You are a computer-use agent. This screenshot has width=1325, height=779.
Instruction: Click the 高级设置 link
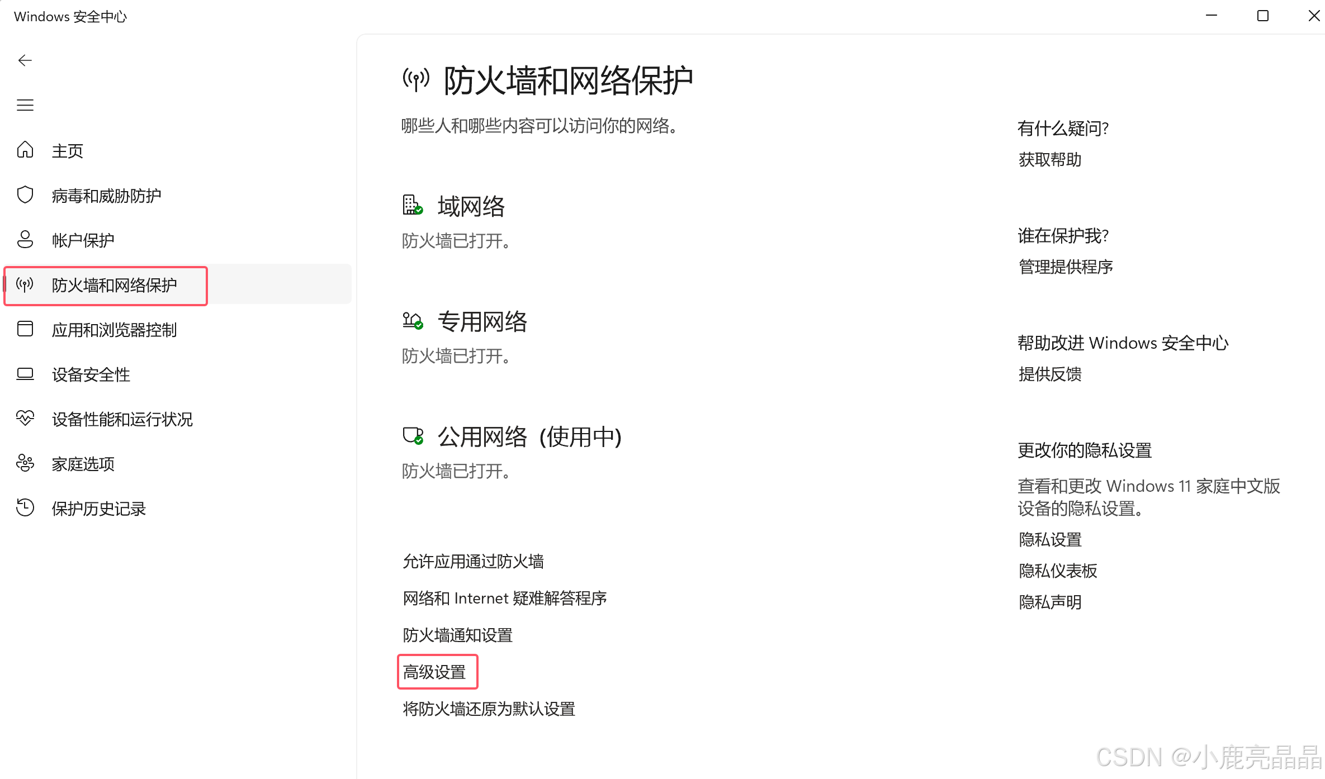434,672
